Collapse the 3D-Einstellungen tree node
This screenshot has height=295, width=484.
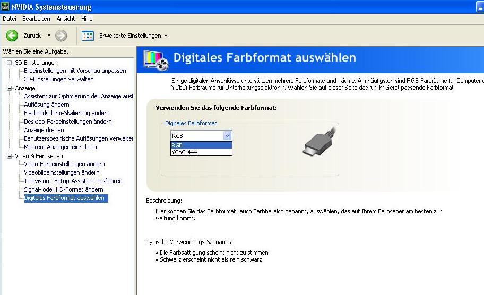pos(9,63)
